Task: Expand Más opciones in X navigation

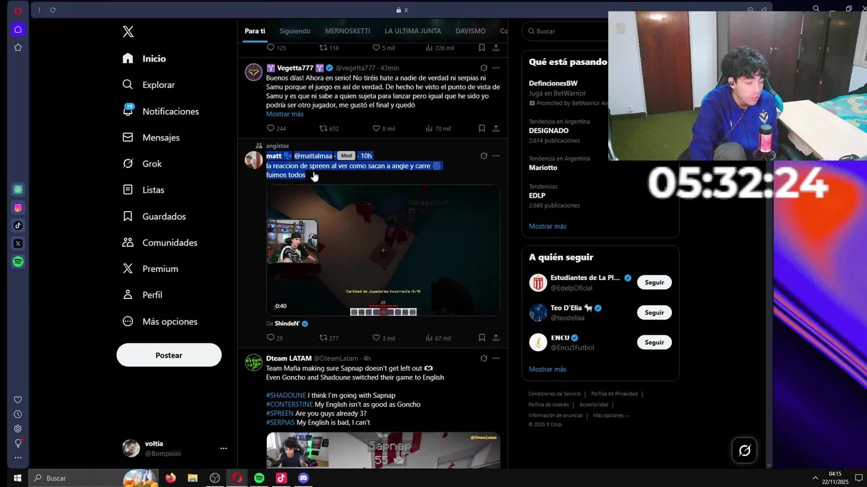Action: click(160, 321)
